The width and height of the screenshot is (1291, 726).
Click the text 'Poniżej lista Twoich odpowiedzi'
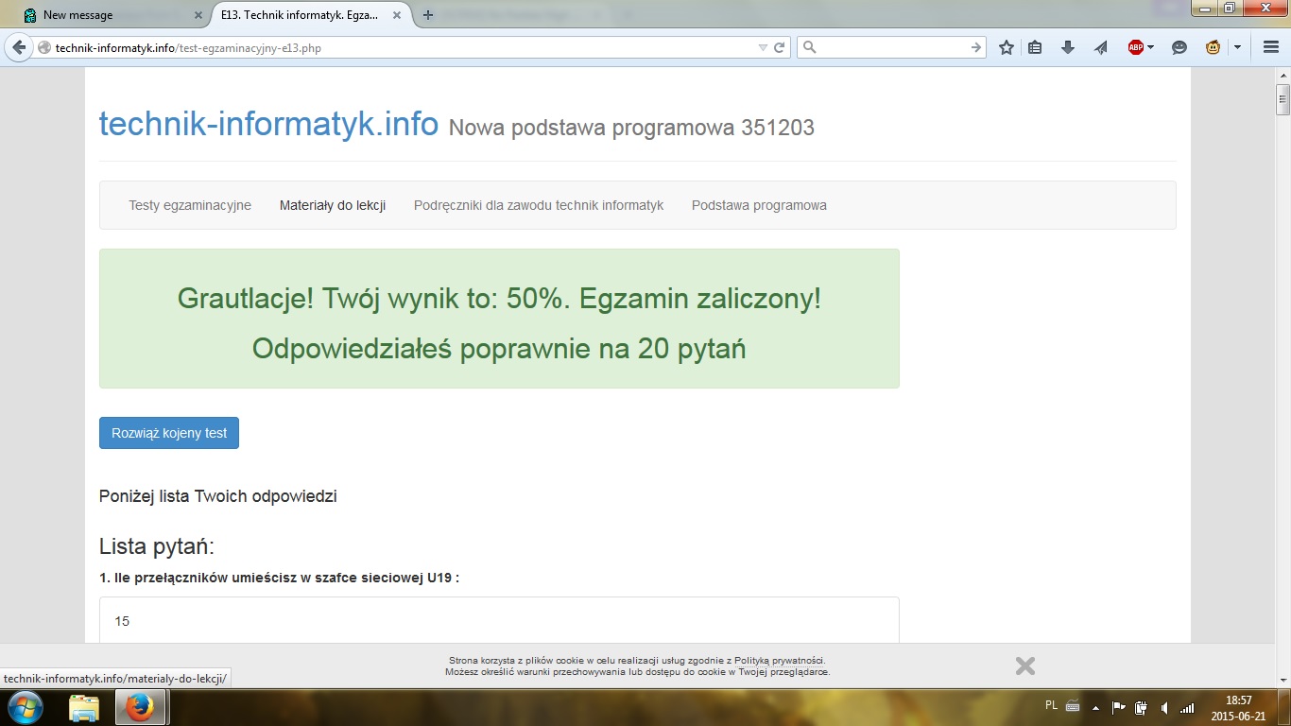pos(217,496)
